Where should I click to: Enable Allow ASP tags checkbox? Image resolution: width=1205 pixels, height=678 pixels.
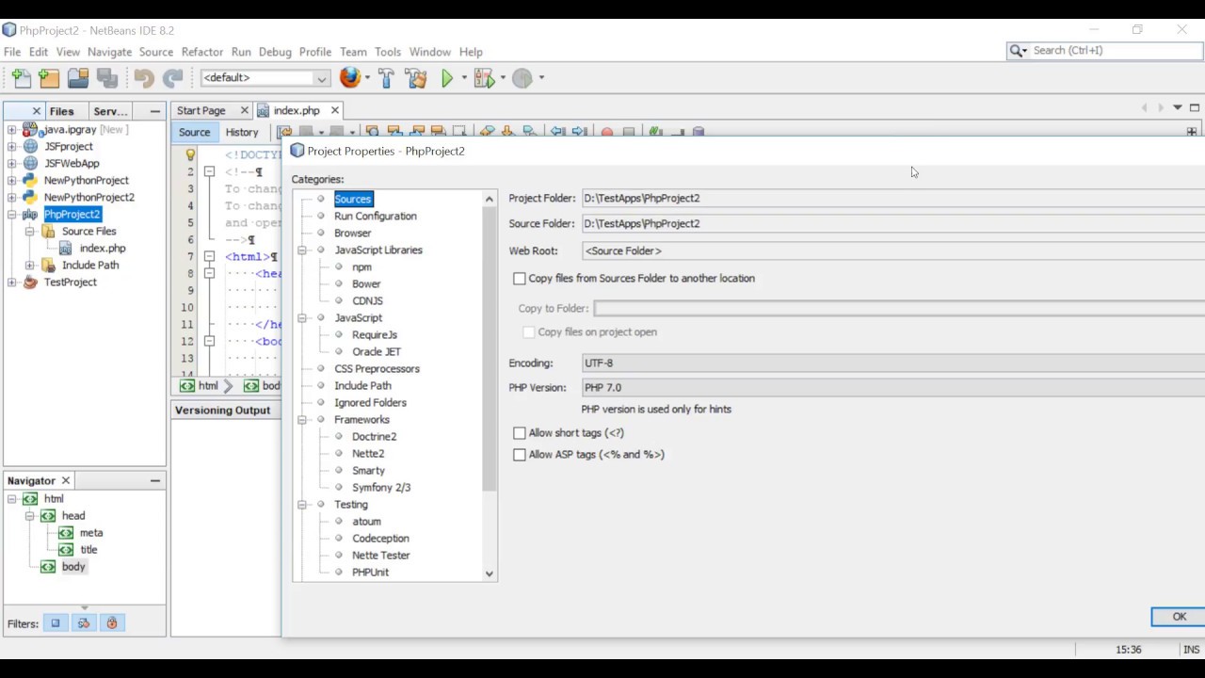tap(520, 455)
